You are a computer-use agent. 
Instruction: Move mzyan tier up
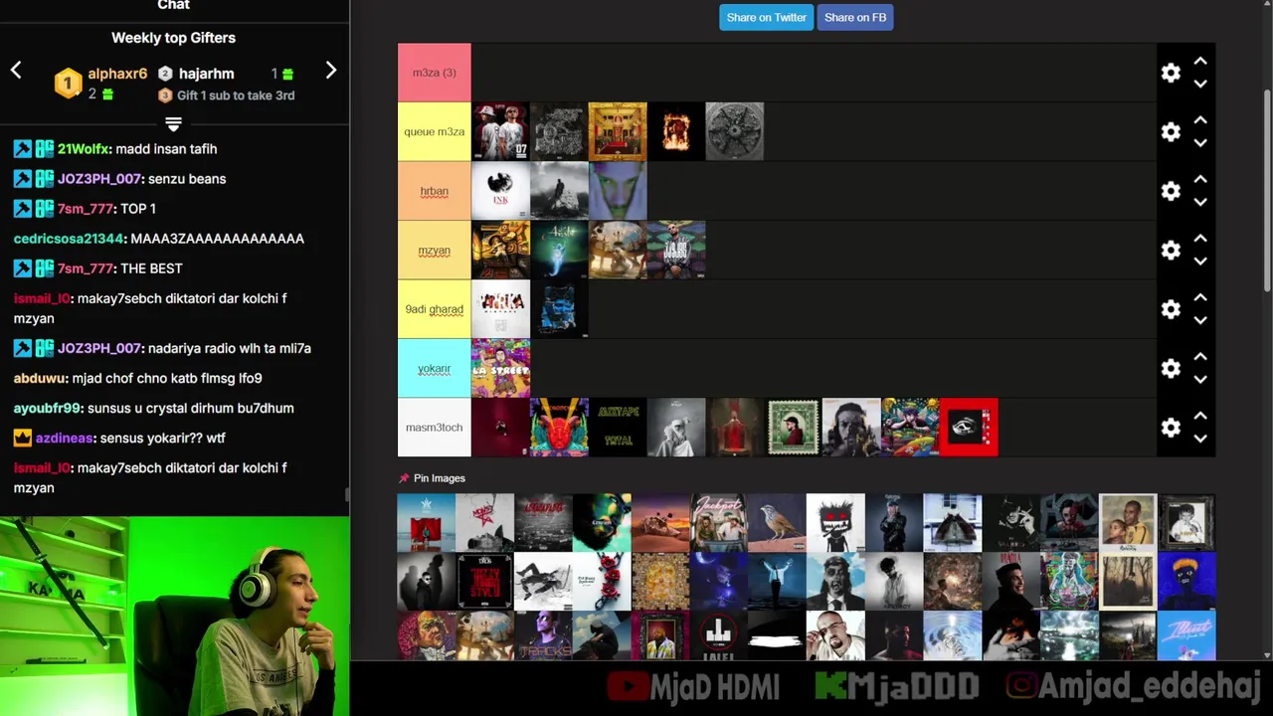coord(1200,239)
